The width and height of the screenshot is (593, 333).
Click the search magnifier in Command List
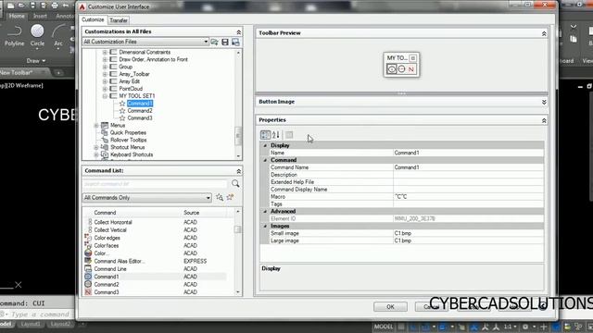pos(235,184)
